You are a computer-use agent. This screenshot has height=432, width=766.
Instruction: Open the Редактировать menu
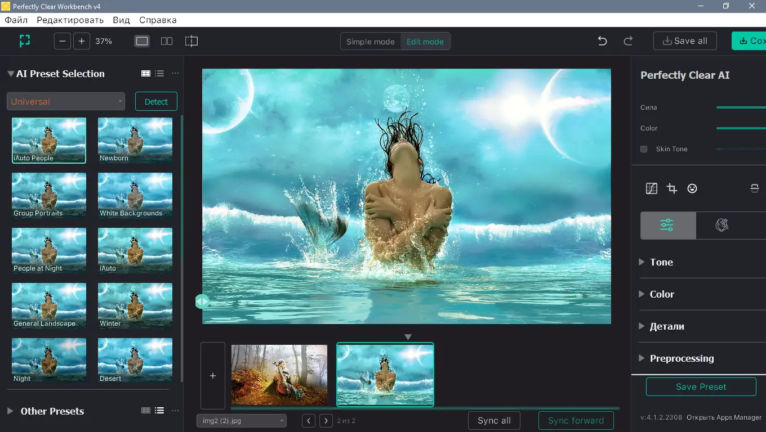click(70, 20)
